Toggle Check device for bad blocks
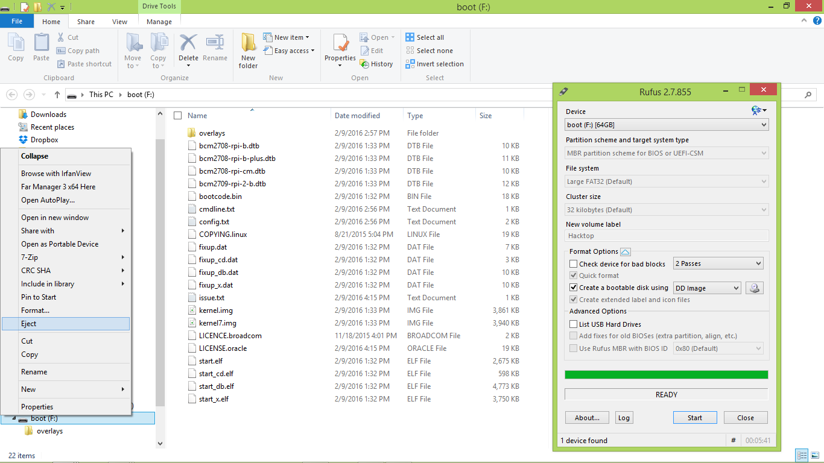Screen dimensions: 824x463 click(x=573, y=264)
